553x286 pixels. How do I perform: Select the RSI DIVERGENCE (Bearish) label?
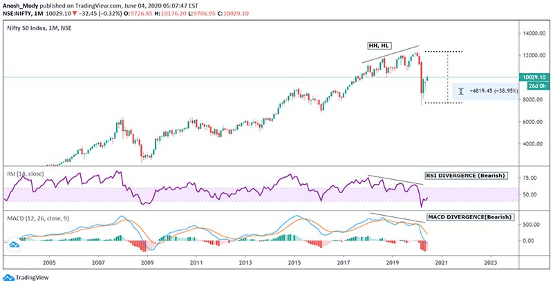pyautogui.click(x=466, y=175)
